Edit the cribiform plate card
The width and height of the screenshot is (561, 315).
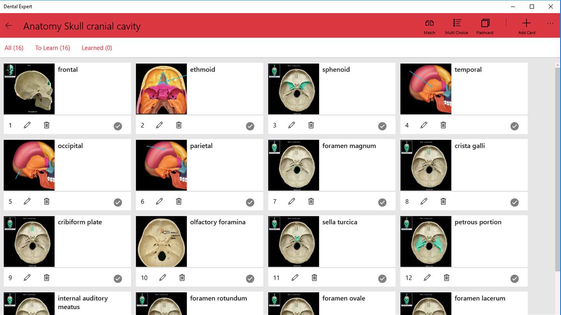tap(27, 278)
